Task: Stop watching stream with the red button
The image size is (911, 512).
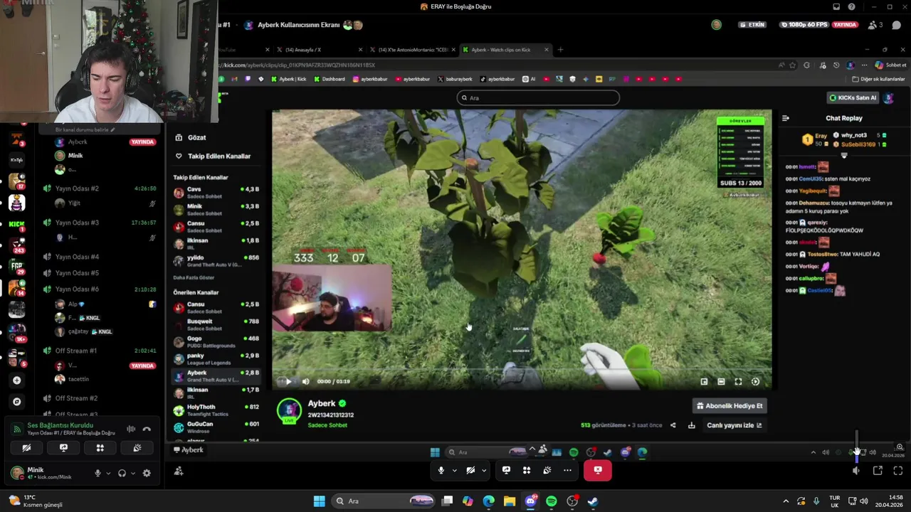Action: coord(598,470)
